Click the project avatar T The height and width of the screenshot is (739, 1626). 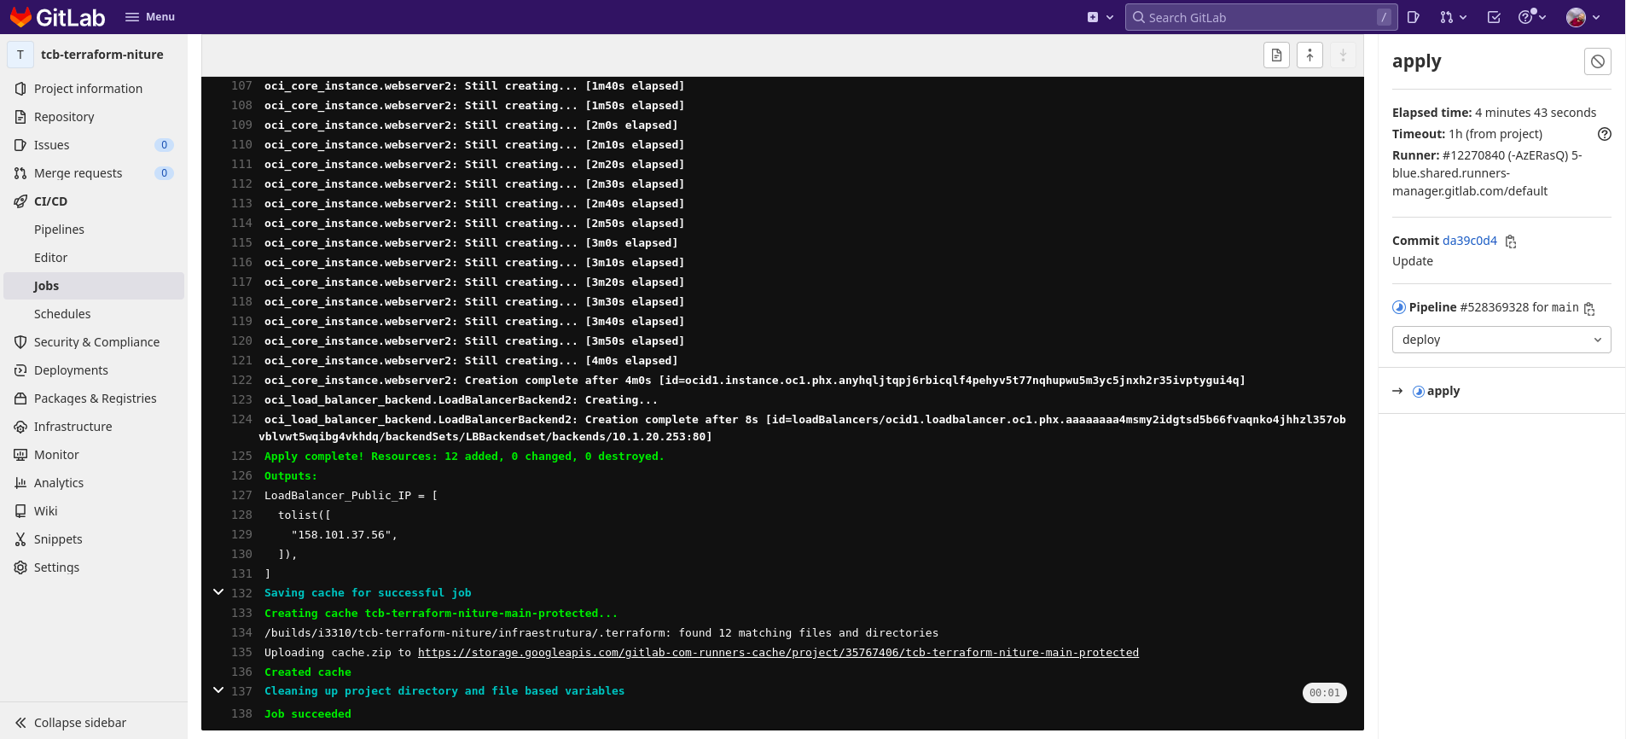pyautogui.click(x=20, y=55)
